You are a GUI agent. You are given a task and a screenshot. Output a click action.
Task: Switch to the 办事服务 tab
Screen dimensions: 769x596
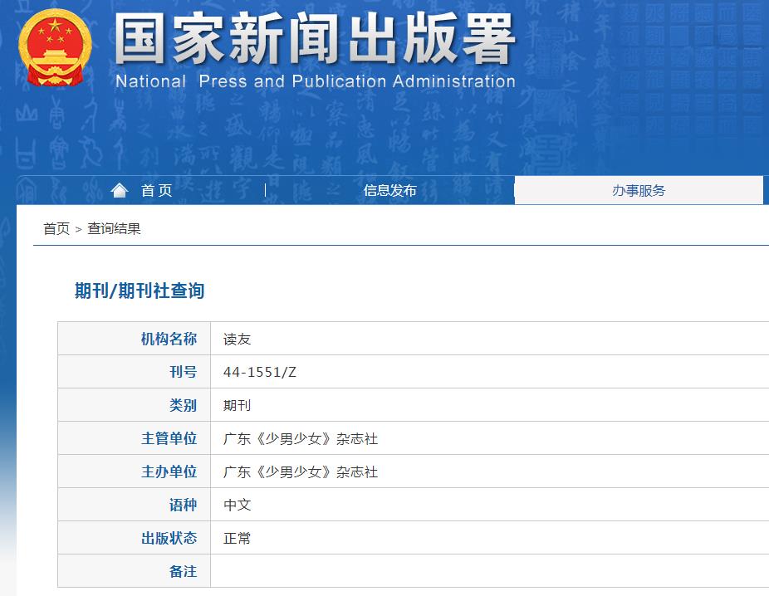(x=639, y=190)
